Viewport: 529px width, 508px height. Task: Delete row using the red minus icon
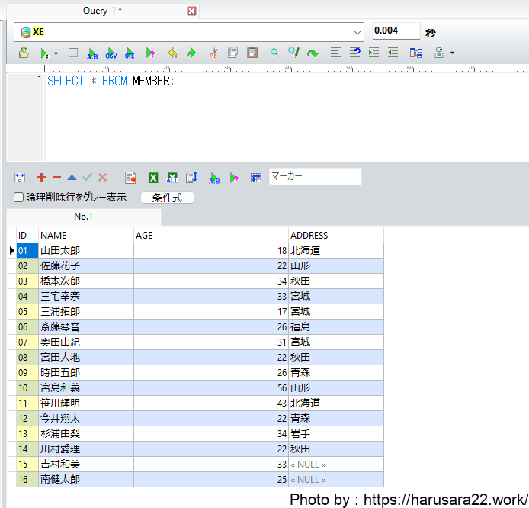56,177
